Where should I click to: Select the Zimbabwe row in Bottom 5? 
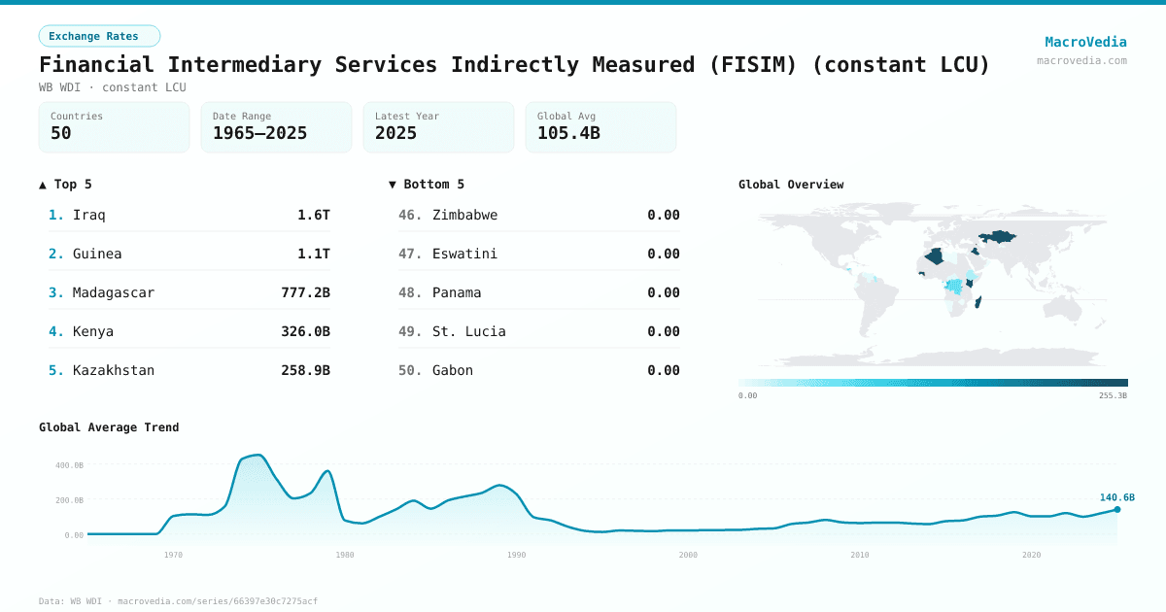coord(539,215)
